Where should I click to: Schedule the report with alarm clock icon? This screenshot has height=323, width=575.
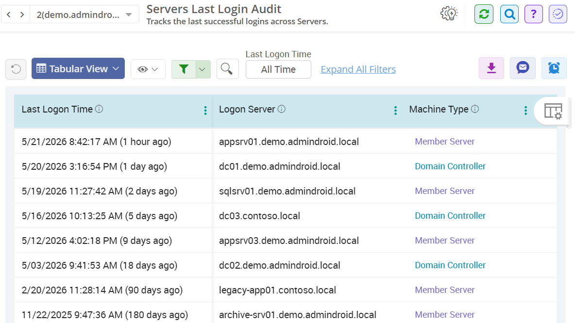click(x=554, y=68)
